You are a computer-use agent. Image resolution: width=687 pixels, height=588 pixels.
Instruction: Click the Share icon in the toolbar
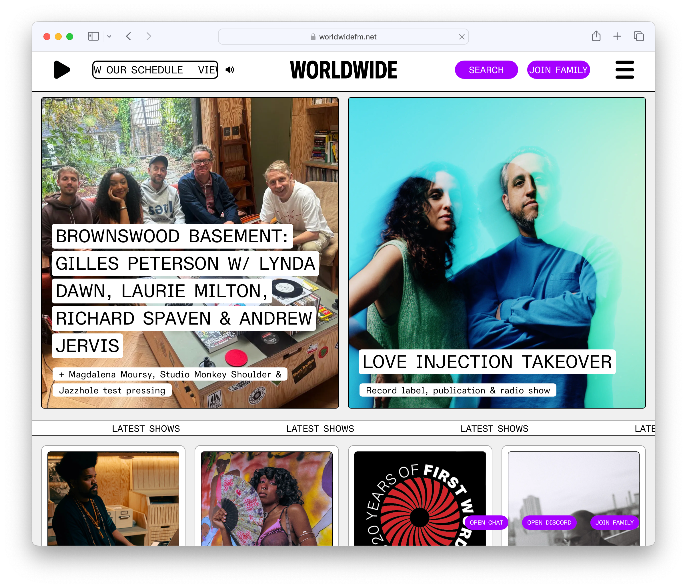pos(596,36)
